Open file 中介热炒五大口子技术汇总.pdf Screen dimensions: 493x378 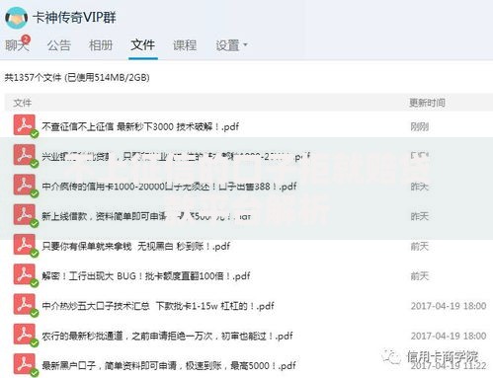158,306
